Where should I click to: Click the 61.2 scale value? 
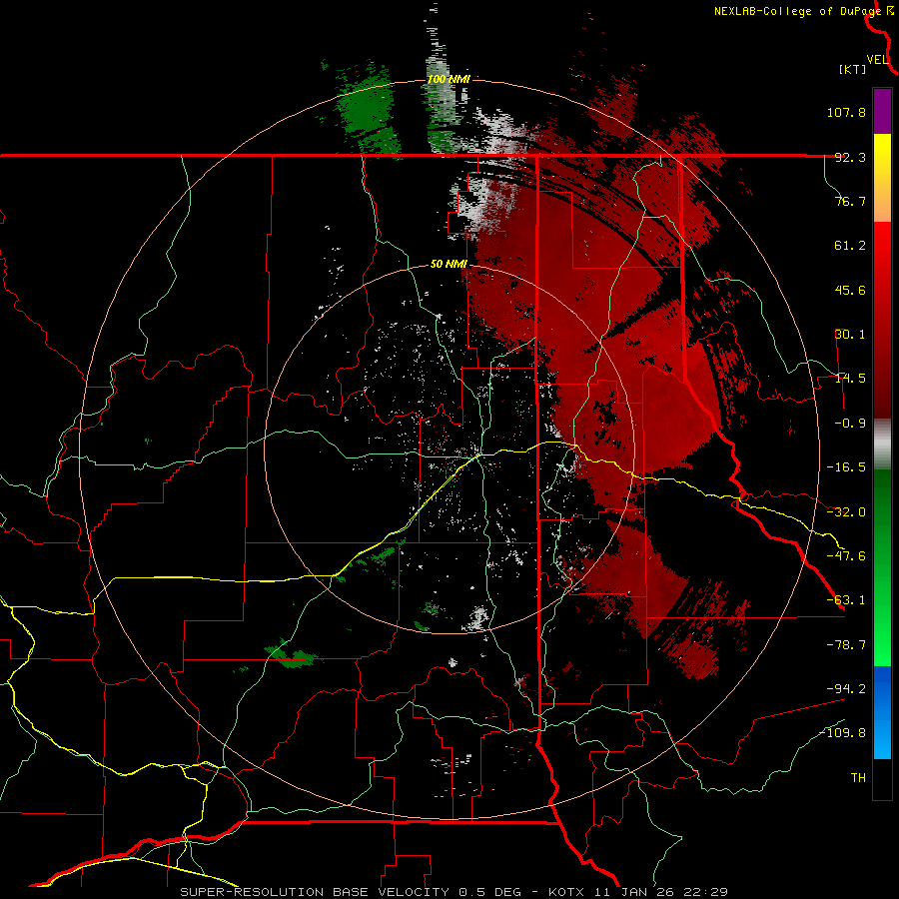pyautogui.click(x=850, y=246)
